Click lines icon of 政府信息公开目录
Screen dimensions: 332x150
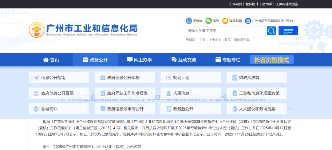pyautogui.click(x=37, y=93)
